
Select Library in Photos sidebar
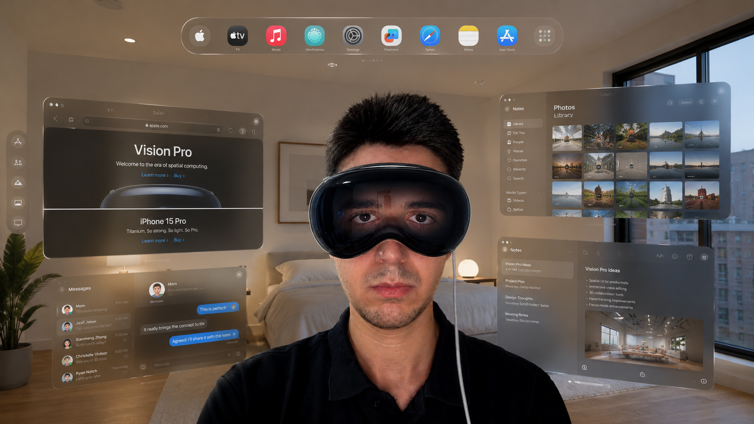[x=524, y=124]
